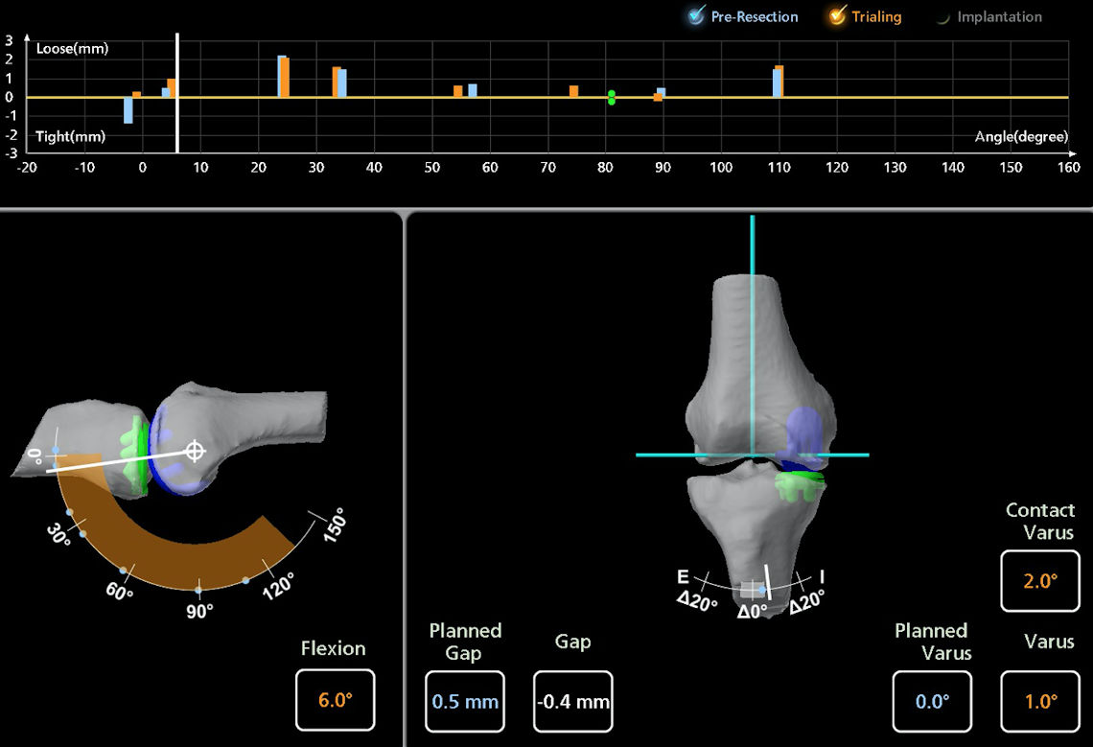Image resolution: width=1093 pixels, height=747 pixels.
Task: Click the white vertical angle marker on graph
Action: pos(177,93)
